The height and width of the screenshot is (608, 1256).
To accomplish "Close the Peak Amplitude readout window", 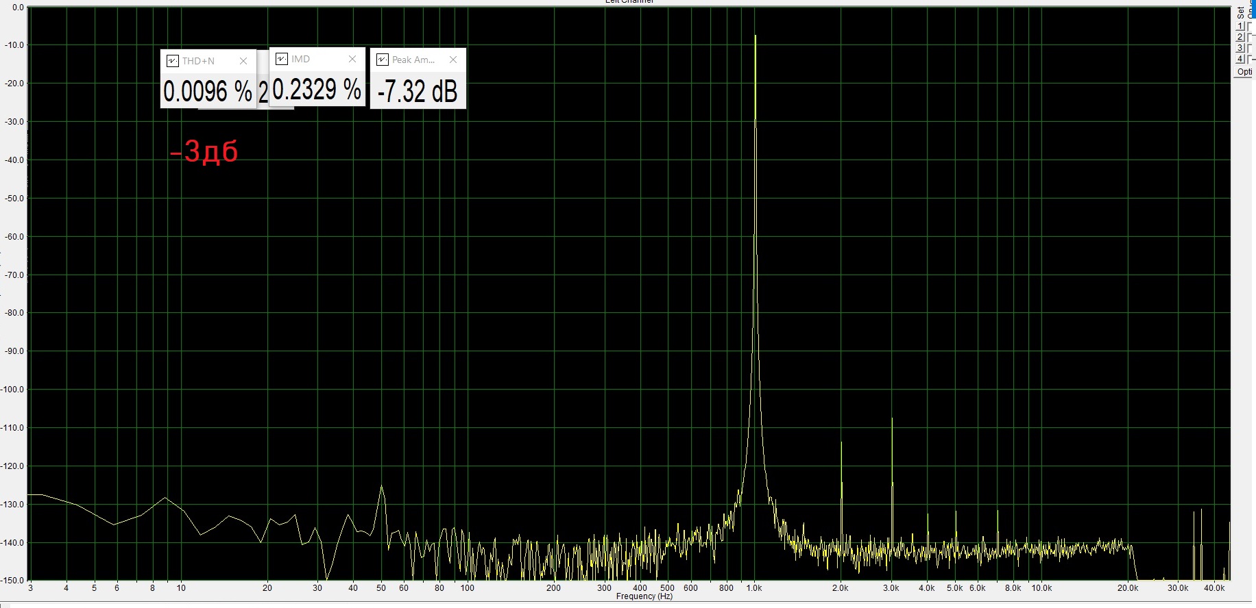I will [452, 60].
